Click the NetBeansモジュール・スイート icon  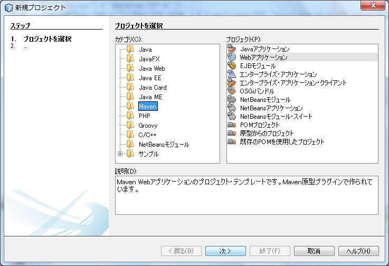click(x=232, y=116)
